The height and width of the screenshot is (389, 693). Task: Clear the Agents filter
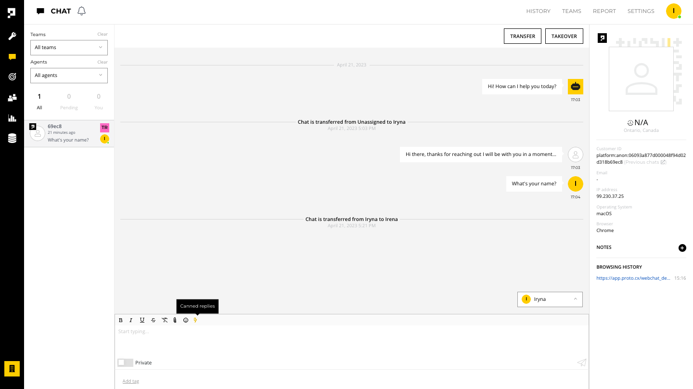coord(103,62)
